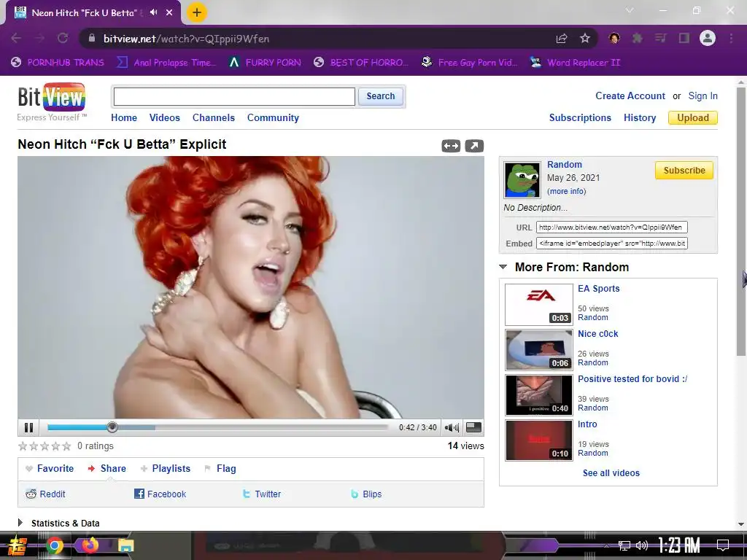Viewport: 747px width, 560px height.
Task: Click the browser back arrow
Action: pyautogui.click(x=16, y=38)
